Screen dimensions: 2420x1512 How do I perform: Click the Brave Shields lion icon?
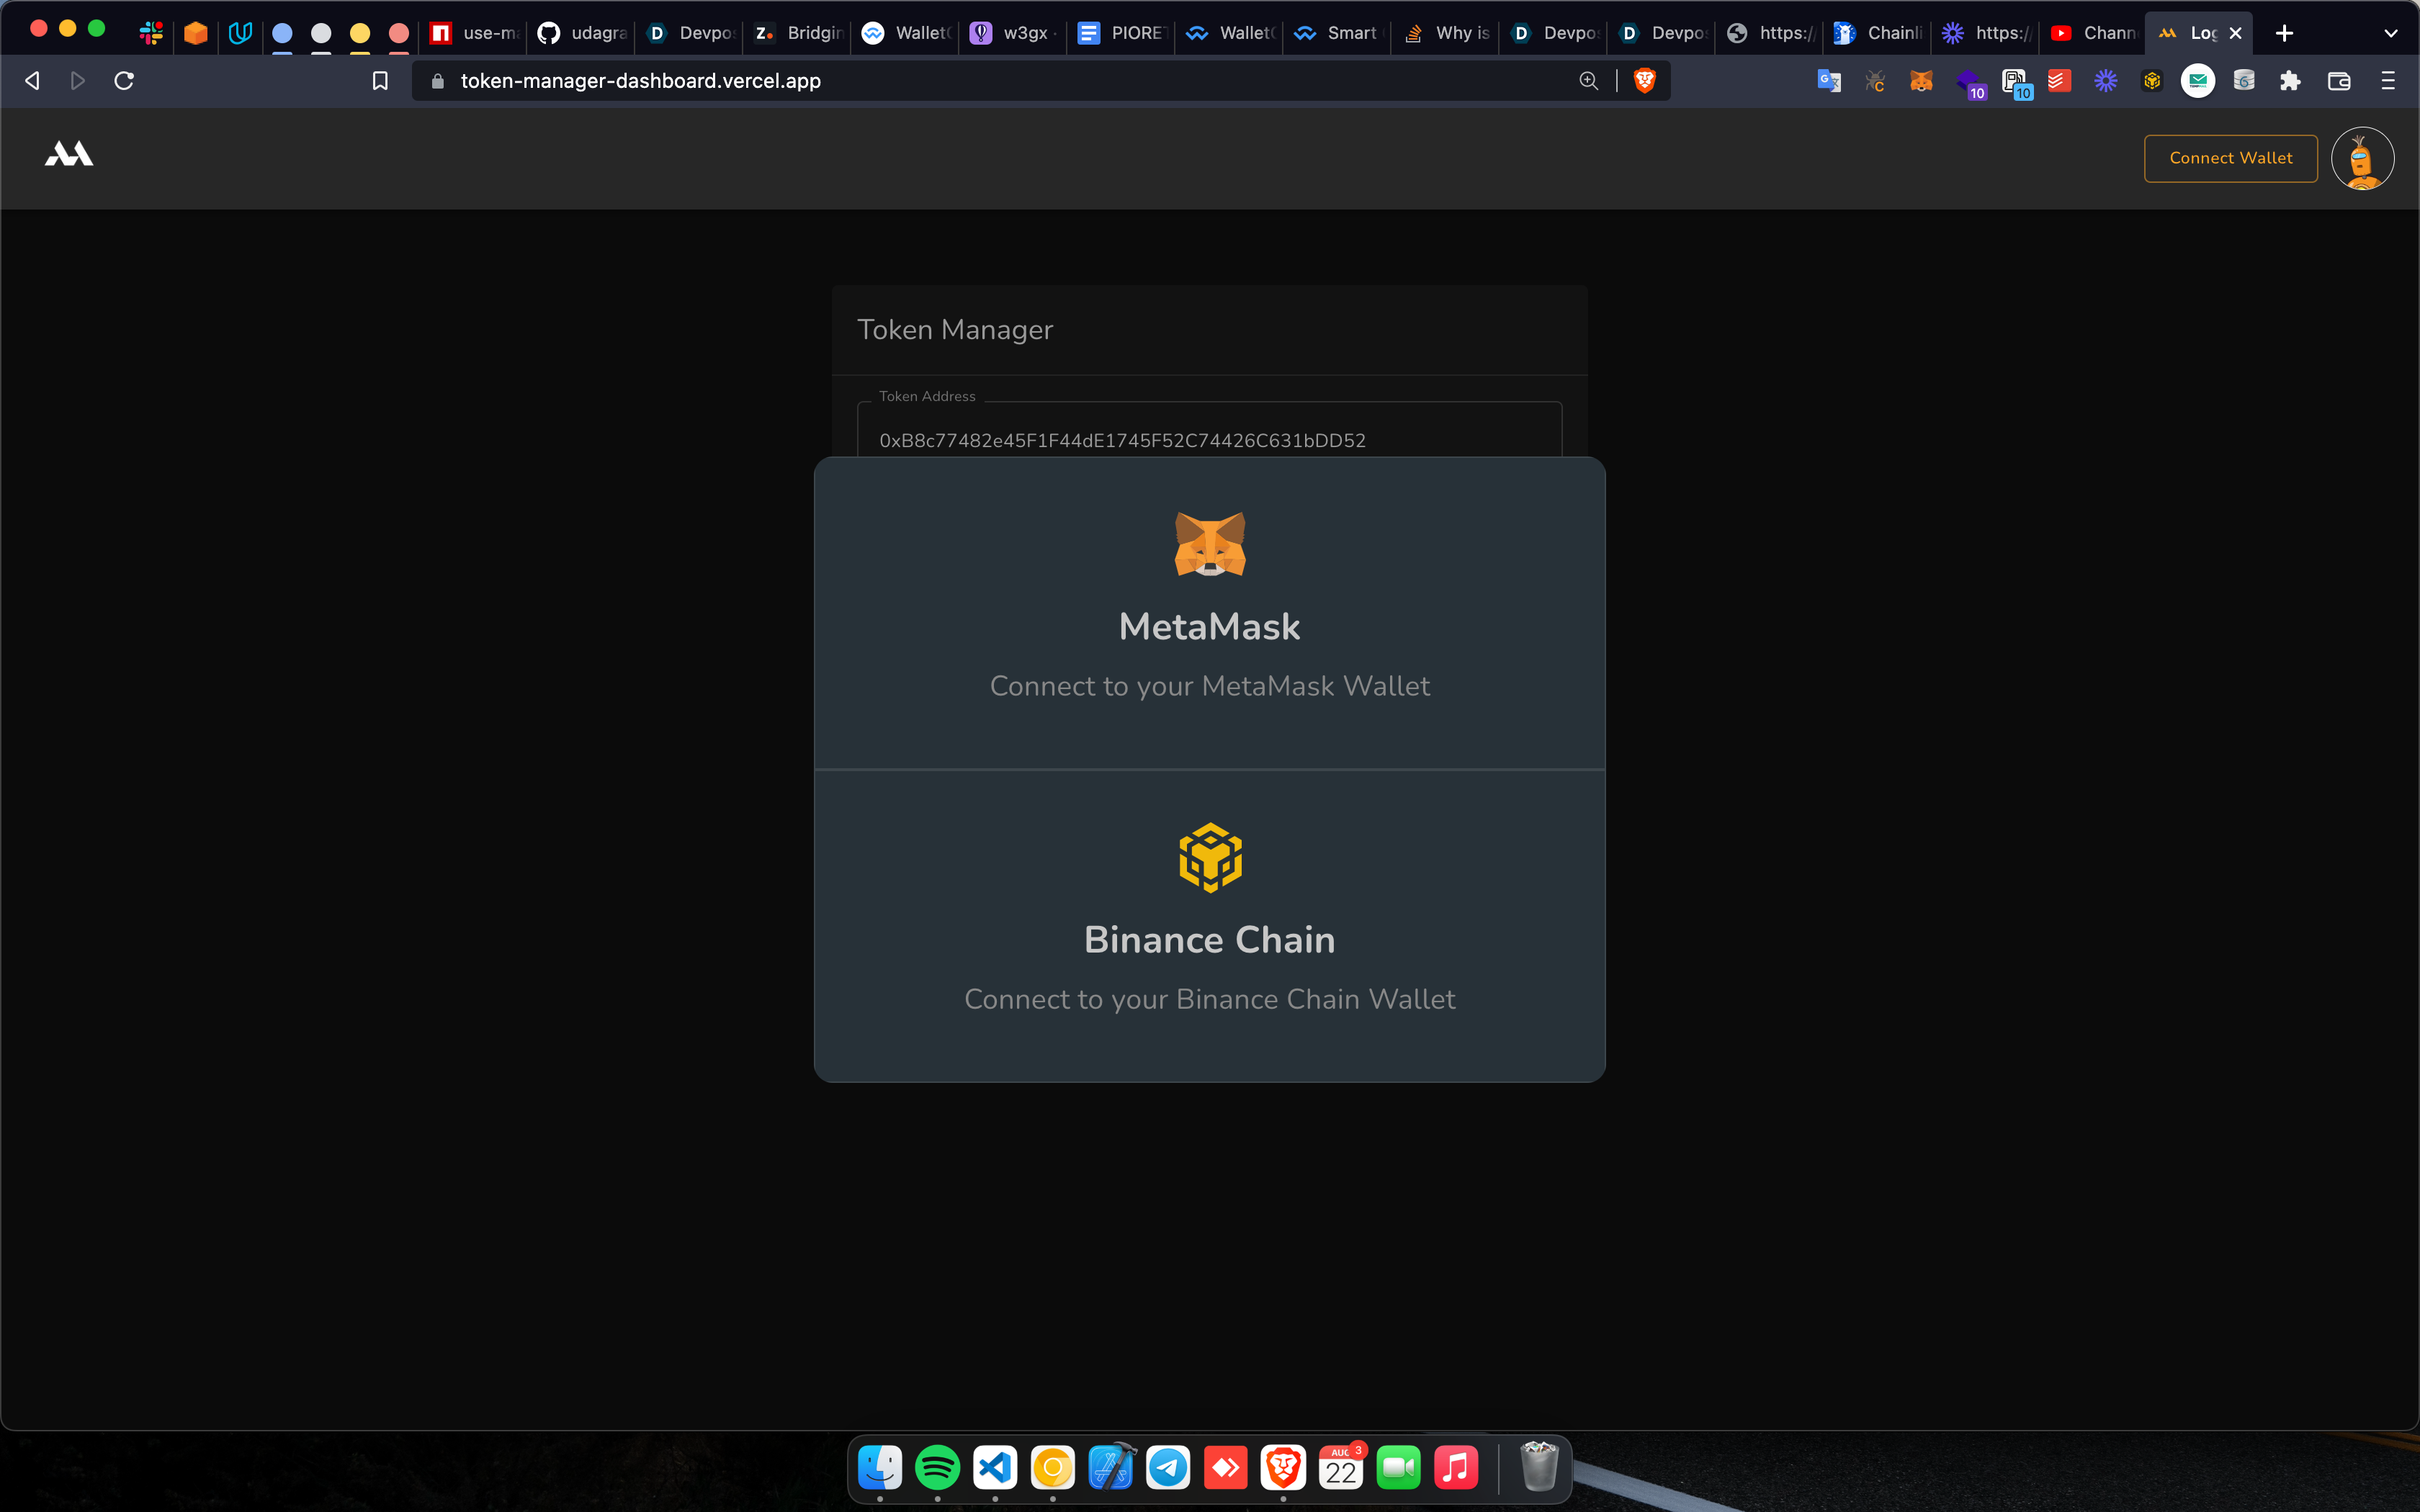[x=1644, y=81]
